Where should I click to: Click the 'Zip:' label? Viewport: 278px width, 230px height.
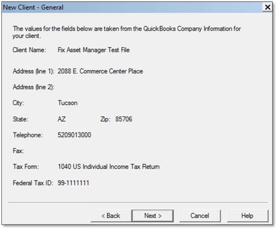click(105, 119)
